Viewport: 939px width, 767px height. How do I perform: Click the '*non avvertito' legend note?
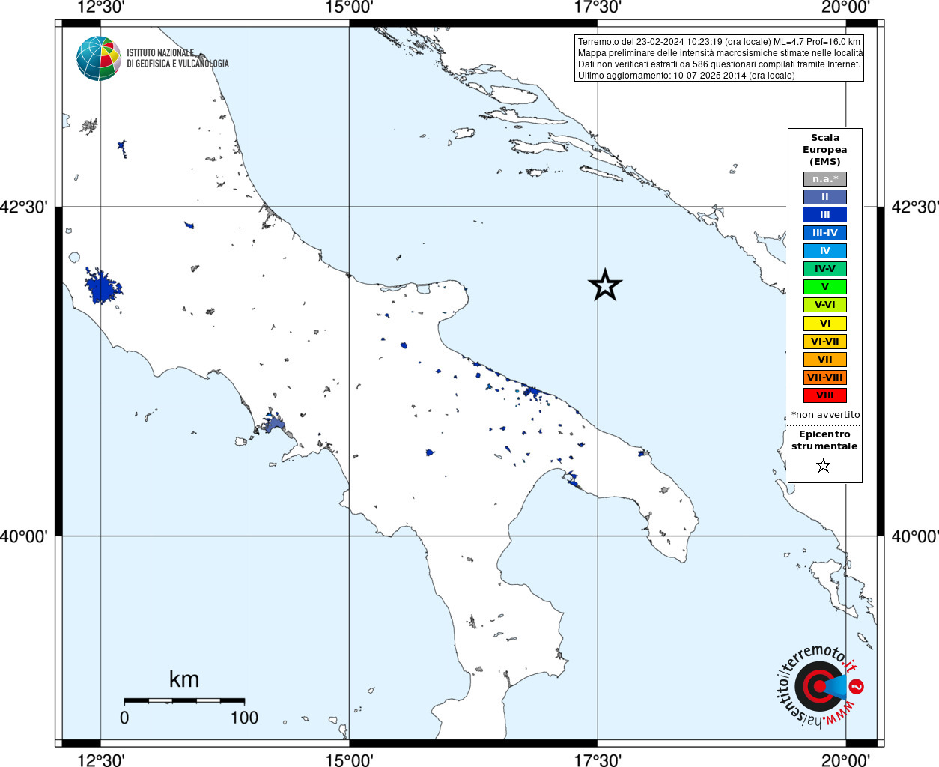pos(825,415)
